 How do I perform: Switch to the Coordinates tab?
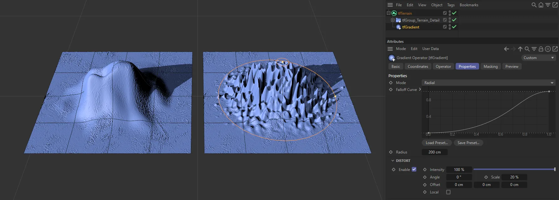click(418, 67)
